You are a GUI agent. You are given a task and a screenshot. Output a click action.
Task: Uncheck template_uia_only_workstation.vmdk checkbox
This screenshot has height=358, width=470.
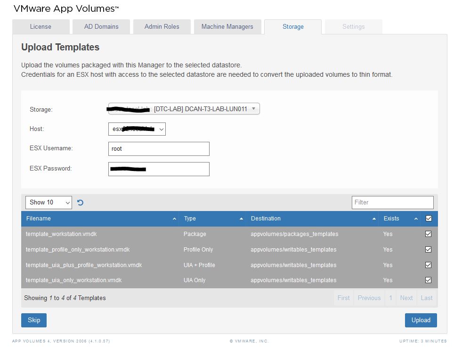429,280
